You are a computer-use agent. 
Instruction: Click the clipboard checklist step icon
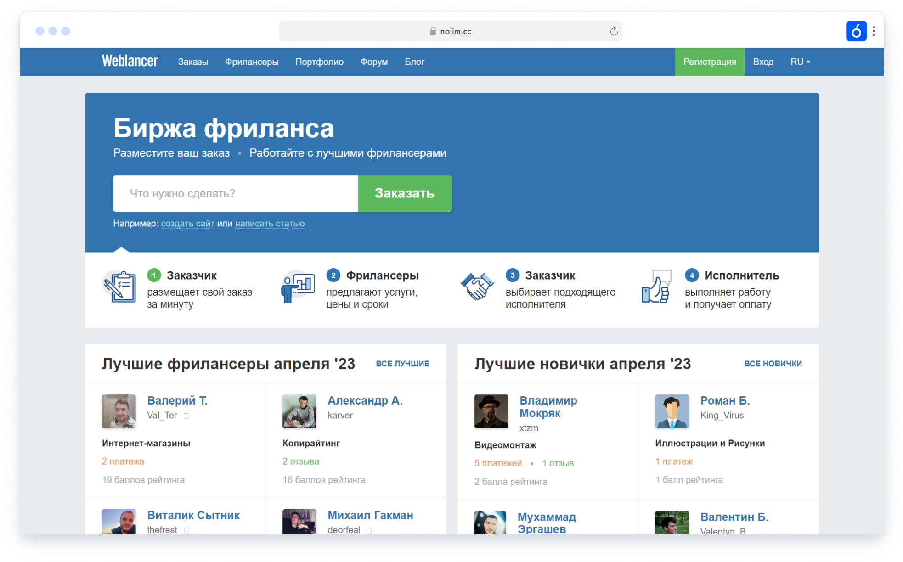click(119, 287)
